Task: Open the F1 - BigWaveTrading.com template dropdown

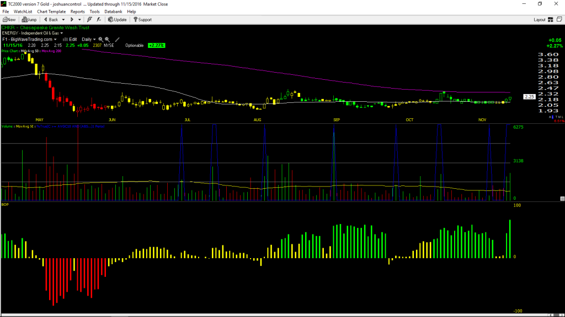Action: tap(30, 39)
